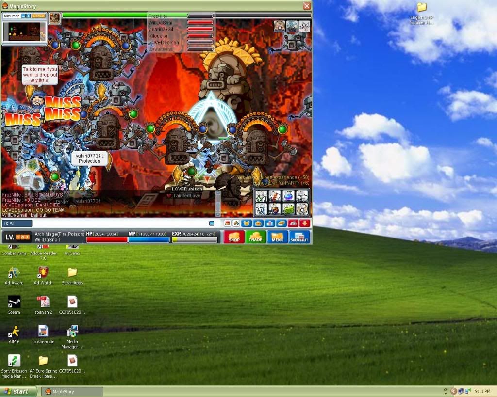Open the Ad-Watch desktop shortcut
The width and height of the screenshot is (497, 397).
(43, 276)
